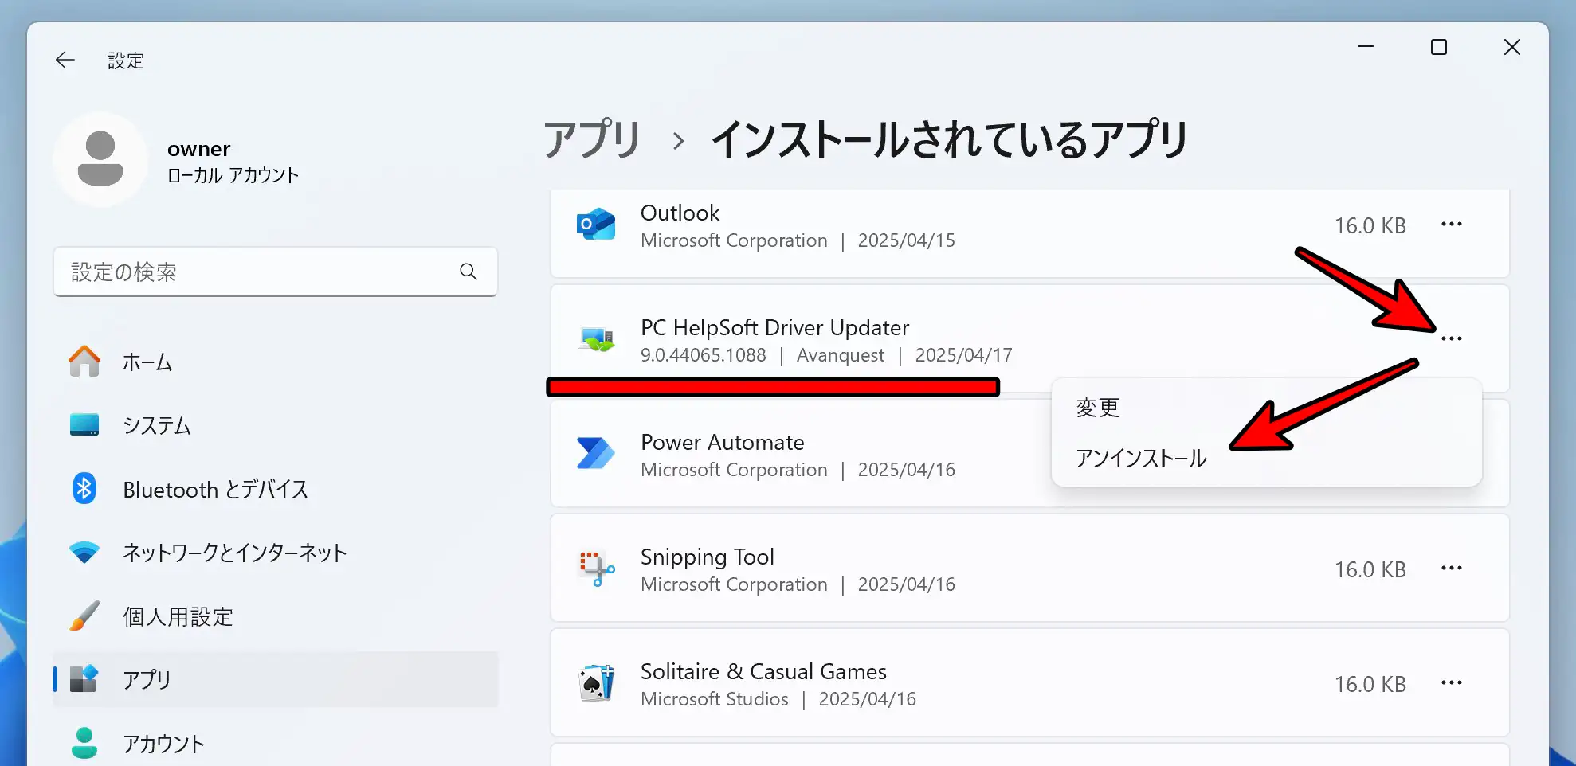Click the breadcrumb chevron separator
The height and width of the screenshot is (766, 1576).
coord(678,142)
